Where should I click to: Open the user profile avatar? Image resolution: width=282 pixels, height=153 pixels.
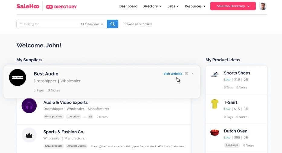tap(263, 6)
